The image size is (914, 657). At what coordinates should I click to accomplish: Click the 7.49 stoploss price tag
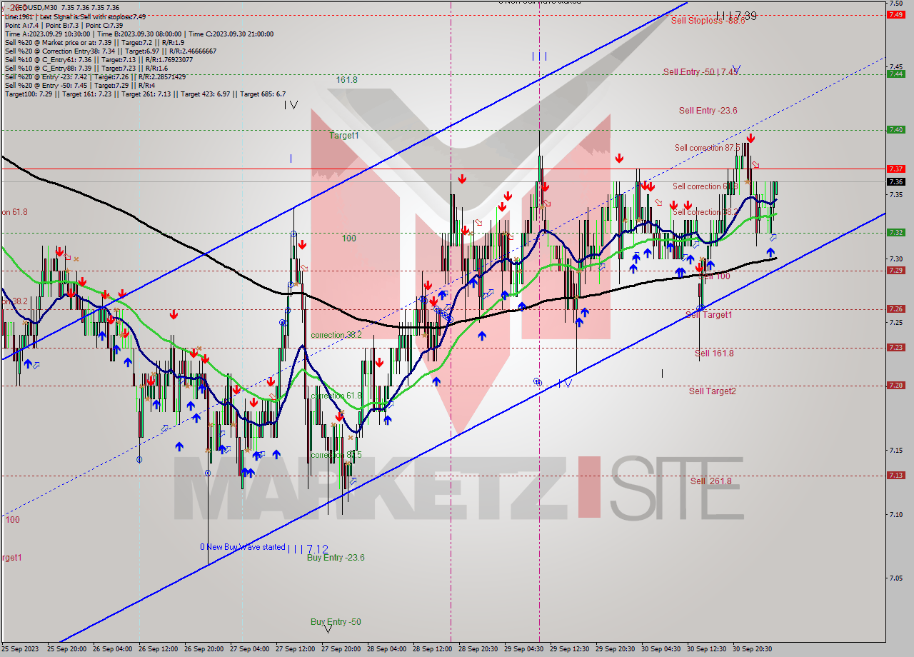pos(895,15)
